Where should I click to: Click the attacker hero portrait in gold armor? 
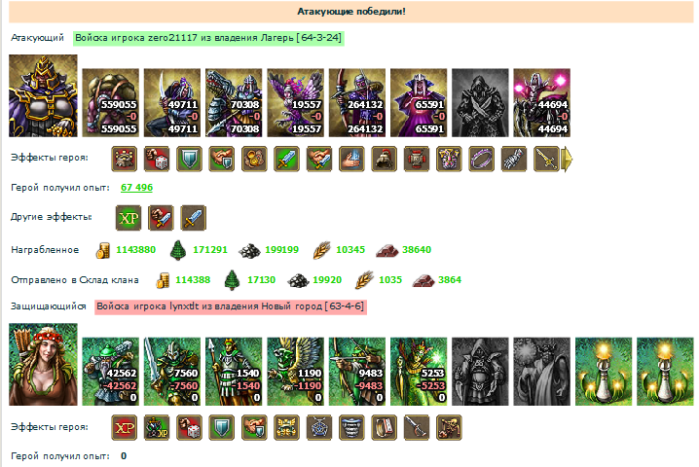pyautogui.click(x=43, y=95)
